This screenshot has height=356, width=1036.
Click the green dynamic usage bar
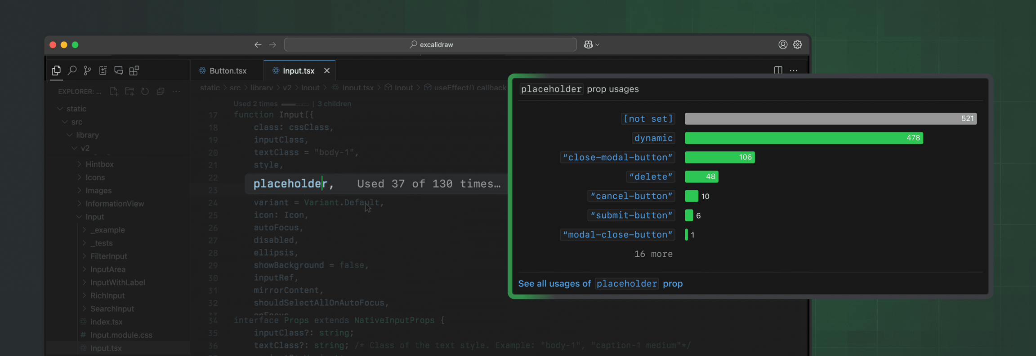click(x=803, y=138)
